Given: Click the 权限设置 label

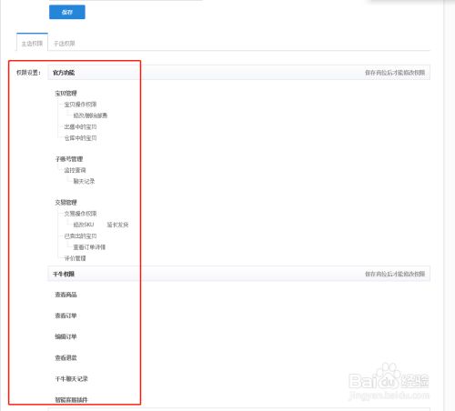Looking at the screenshot, I should [x=28, y=73].
